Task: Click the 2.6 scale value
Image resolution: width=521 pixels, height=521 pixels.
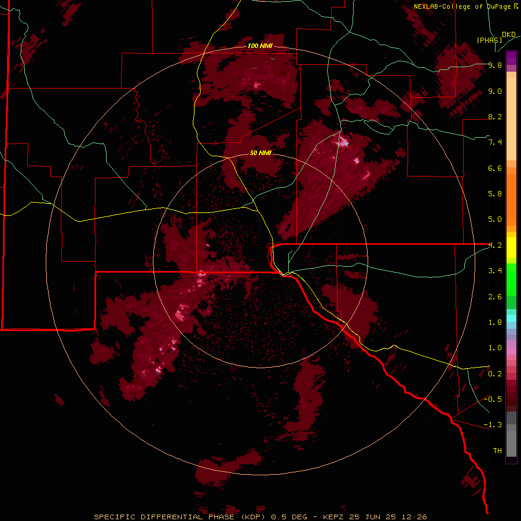Action: (495, 297)
